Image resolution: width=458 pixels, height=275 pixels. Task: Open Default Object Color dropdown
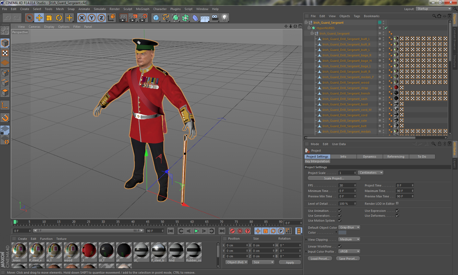(349, 227)
